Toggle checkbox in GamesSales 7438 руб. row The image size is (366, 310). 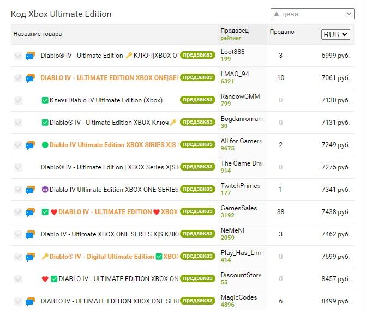click(18, 212)
